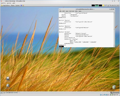The image size is (120, 96).
Task: Open the VirtualBox Devices menu
Action: [x=9, y=3]
